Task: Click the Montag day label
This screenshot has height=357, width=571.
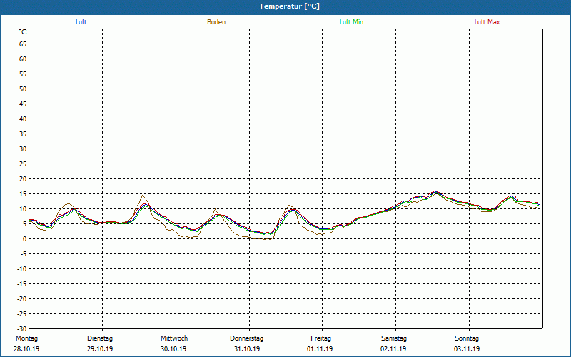Action: 26,338
